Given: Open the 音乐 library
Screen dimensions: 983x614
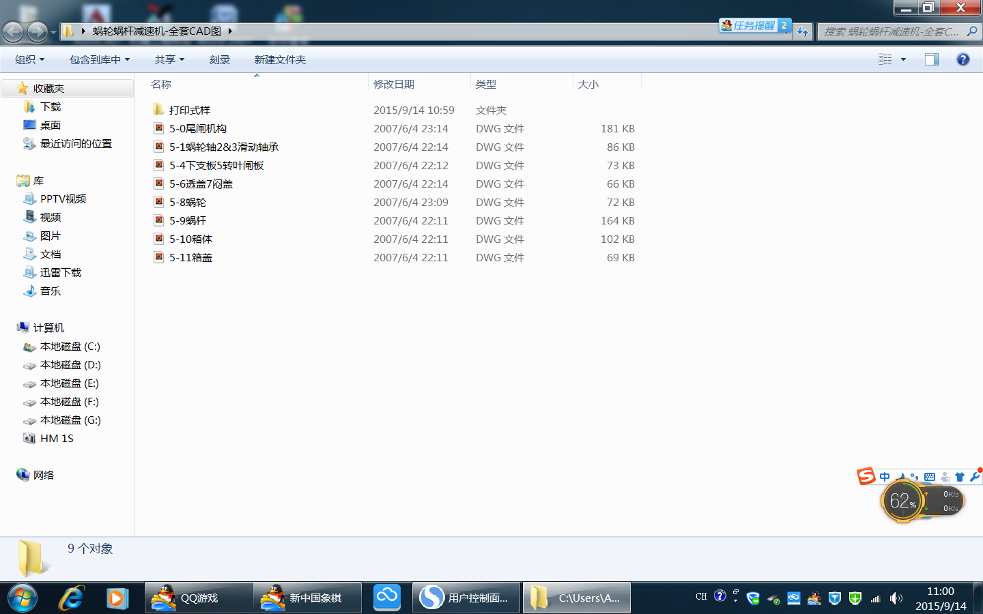Looking at the screenshot, I should (x=51, y=291).
